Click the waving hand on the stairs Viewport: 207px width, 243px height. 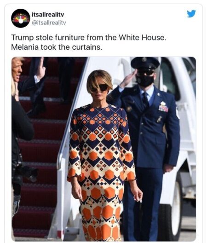[x=40, y=68]
